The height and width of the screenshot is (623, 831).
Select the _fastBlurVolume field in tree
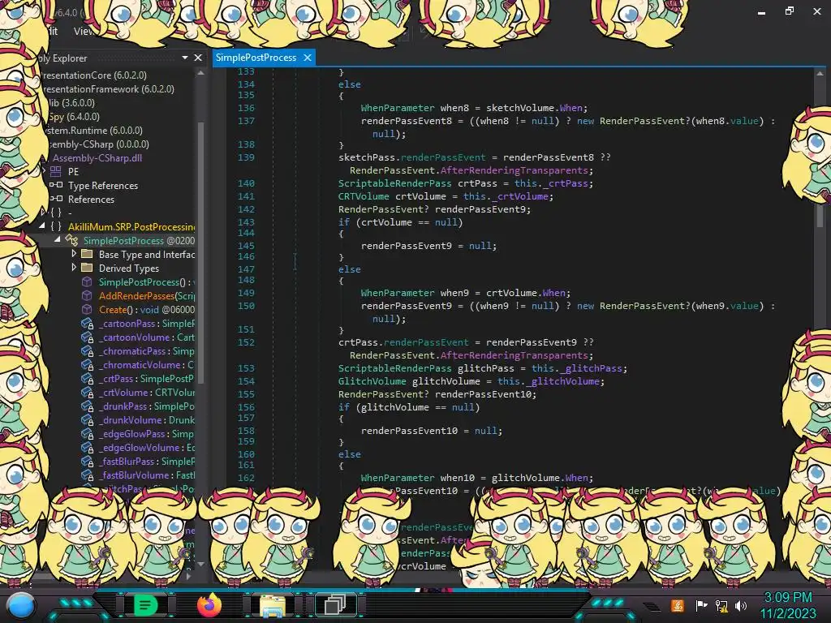pos(147,475)
